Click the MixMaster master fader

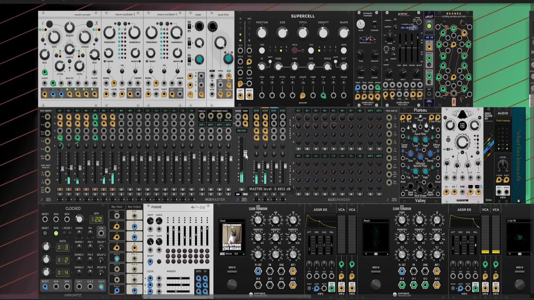245,153
